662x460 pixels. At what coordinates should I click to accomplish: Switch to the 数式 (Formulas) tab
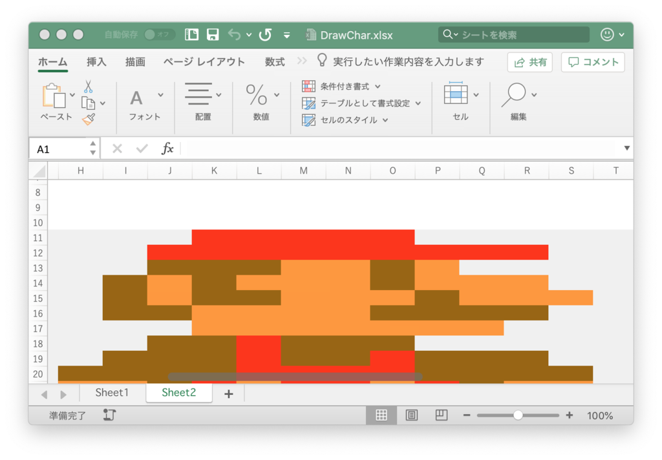click(x=275, y=62)
